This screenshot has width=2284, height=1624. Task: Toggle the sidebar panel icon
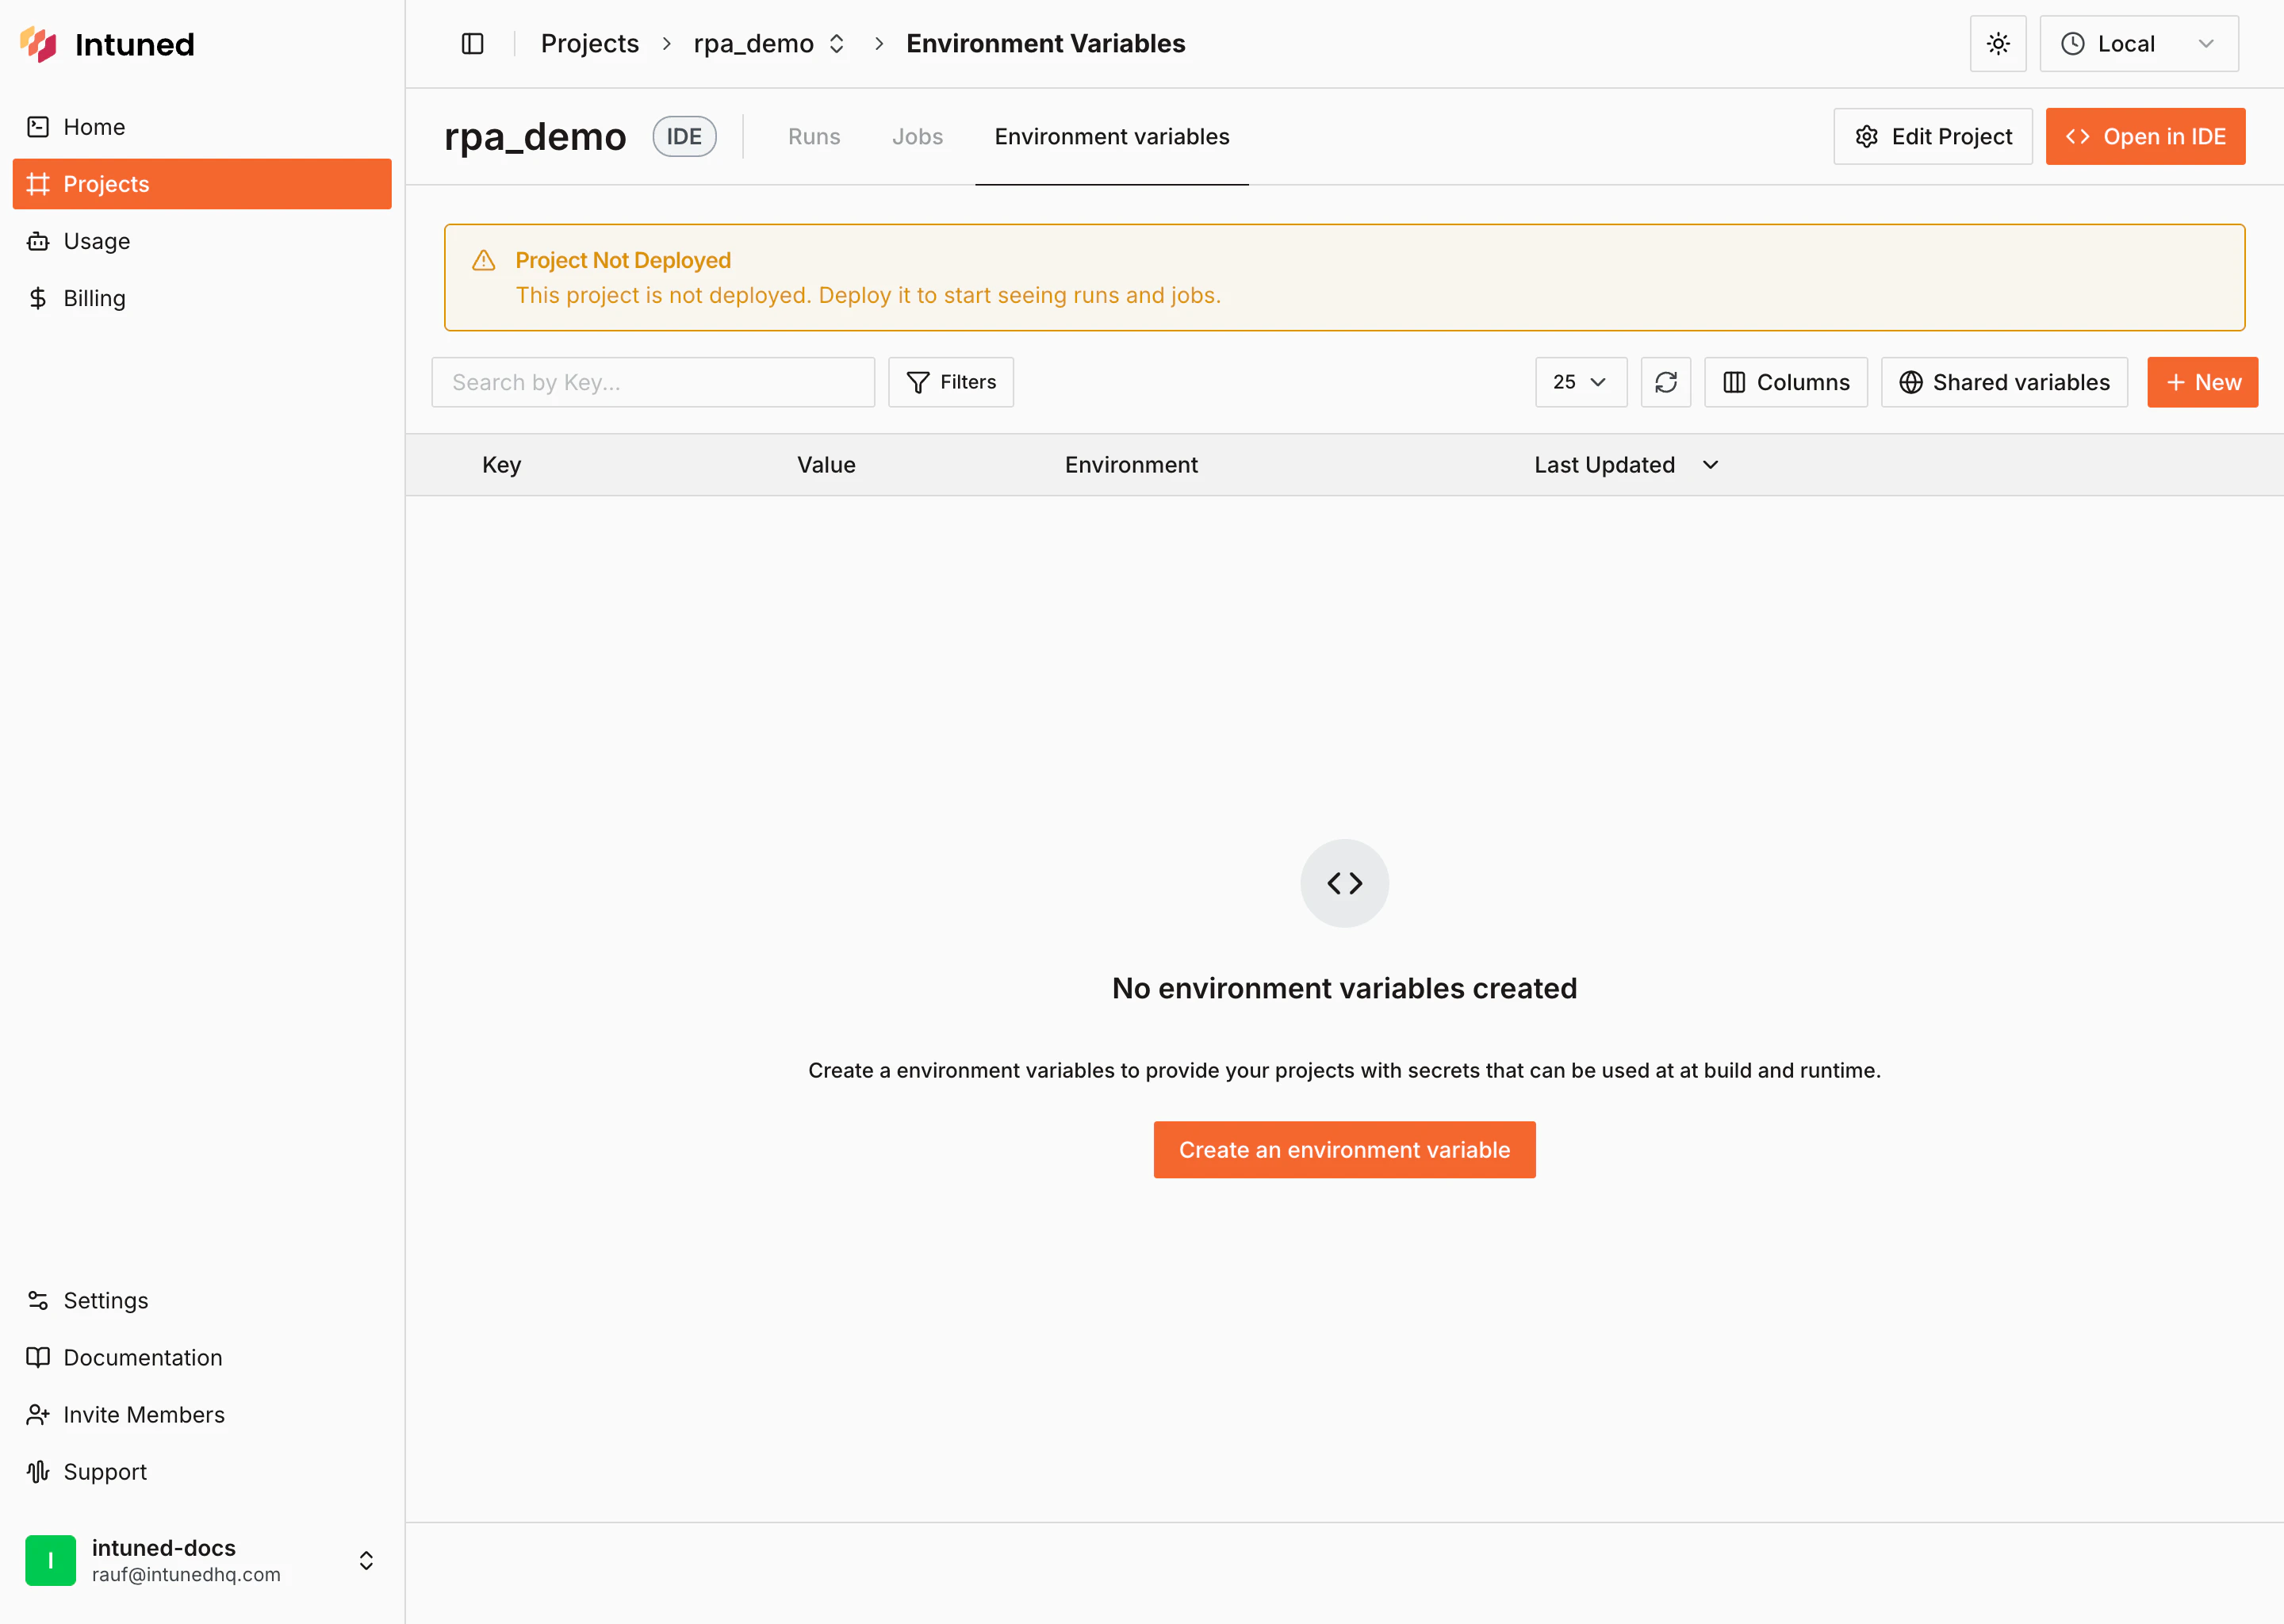[473, 44]
